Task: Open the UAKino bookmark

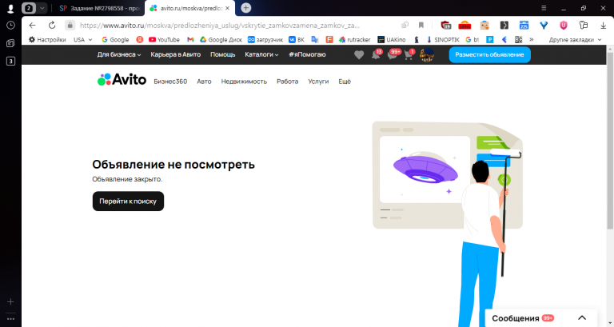Action: coord(392,39)
